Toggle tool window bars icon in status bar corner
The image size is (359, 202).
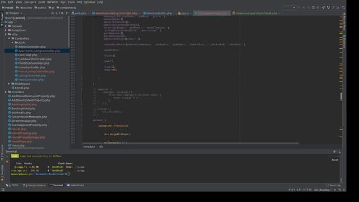click(x=3, y=190)
